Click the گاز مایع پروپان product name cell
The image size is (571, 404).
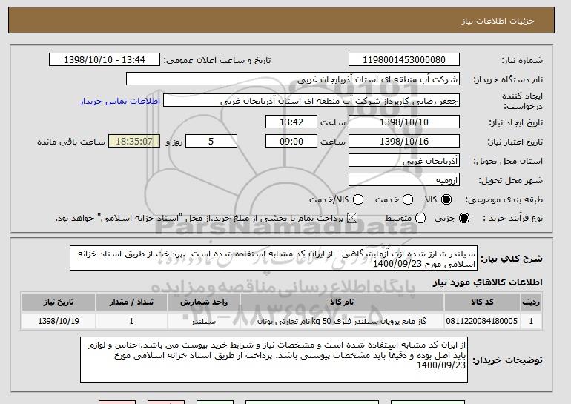click(342, 321)
